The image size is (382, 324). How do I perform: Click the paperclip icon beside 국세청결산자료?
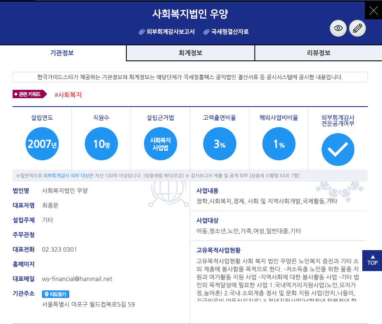pos(207,32)
